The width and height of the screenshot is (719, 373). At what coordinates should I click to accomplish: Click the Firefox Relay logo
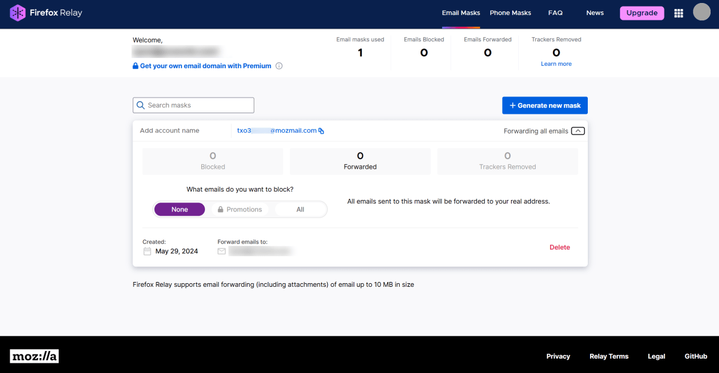tap(47, 13)
